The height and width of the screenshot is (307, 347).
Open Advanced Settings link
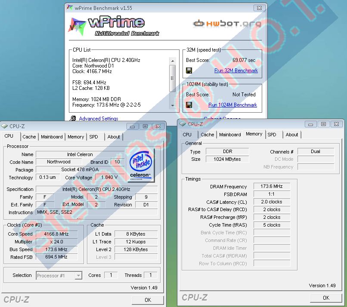99,119
